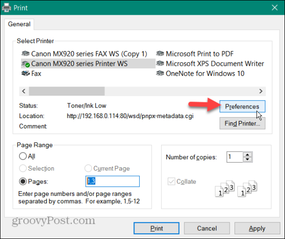
Task: Select the Microsoft XPS Document Writer icon
Action: [160, 64]
